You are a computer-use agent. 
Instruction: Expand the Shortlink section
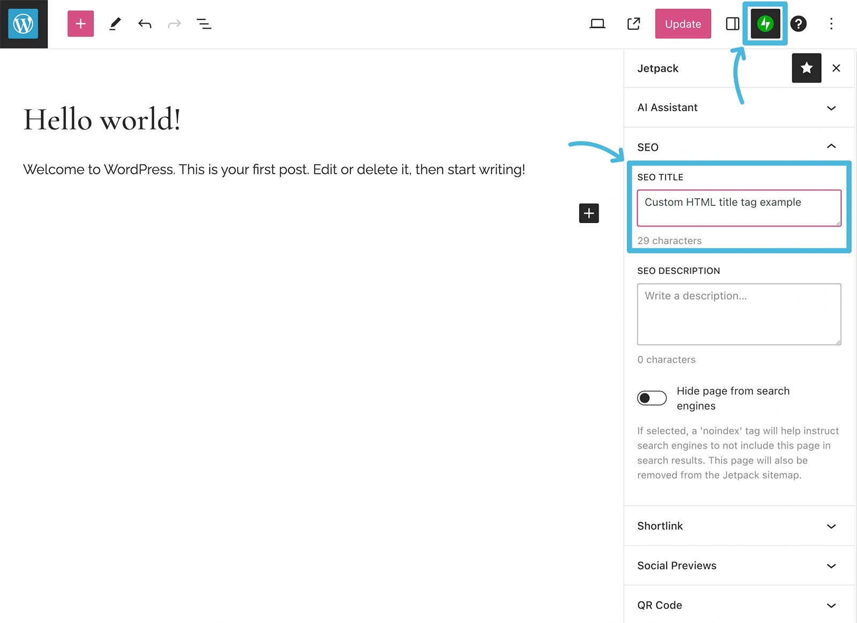tap(739, 526)
